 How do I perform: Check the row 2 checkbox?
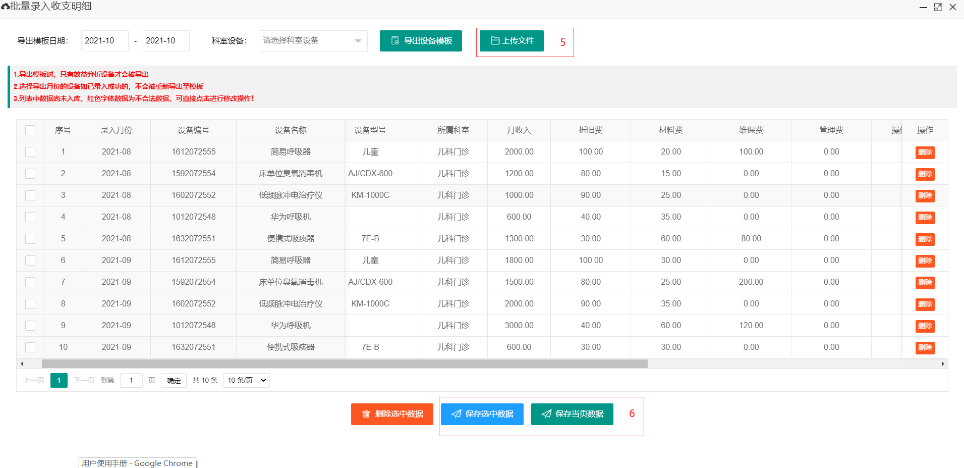click(30, 174)
